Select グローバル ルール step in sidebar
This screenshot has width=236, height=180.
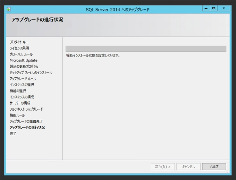[21, 54]
